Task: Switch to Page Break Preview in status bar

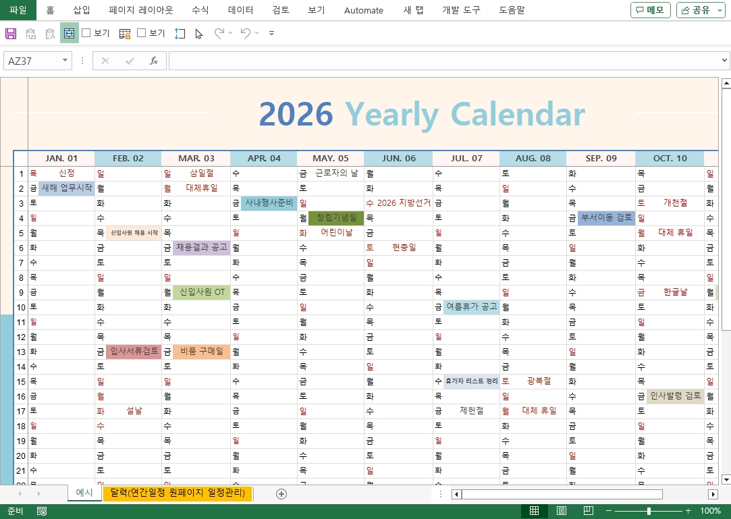Action: [587, 511]
